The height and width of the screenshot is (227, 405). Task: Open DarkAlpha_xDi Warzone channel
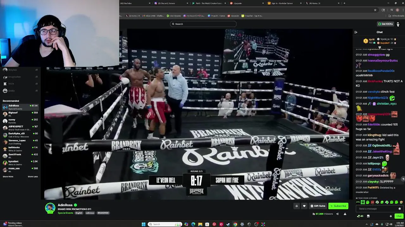tap(20, 135)
